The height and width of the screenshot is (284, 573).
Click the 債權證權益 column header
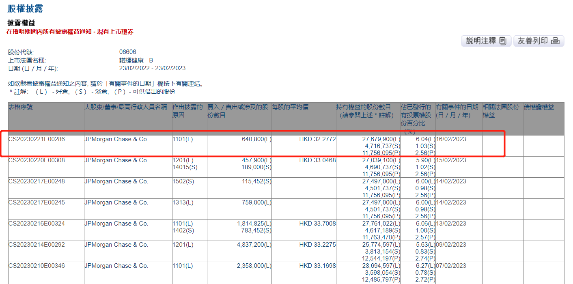point(539,107)
